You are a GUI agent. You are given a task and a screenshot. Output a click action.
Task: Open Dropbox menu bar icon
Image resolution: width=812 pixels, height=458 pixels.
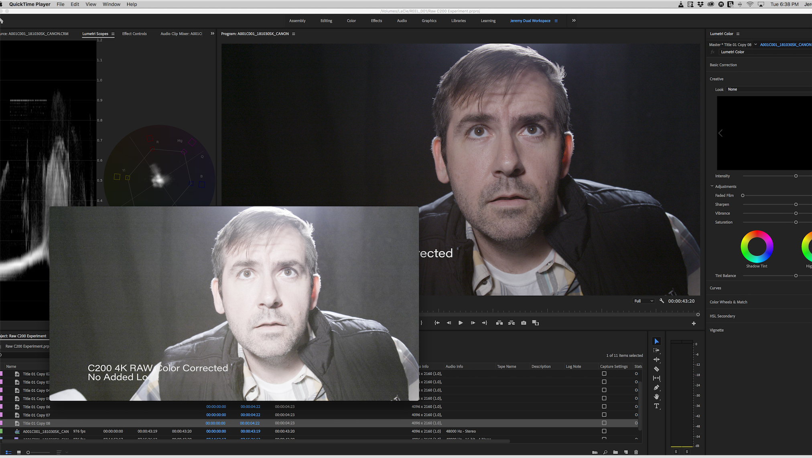click(x=700, y=4)
